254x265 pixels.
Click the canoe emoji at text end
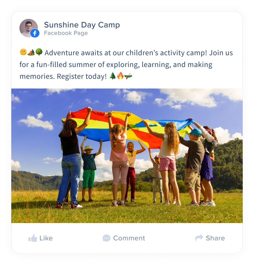click(128, 76)
